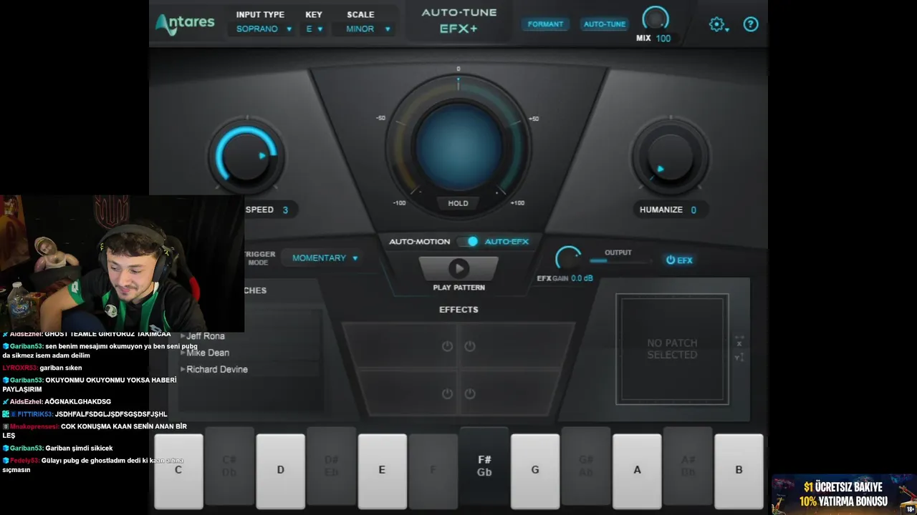This screenshot has width=917, height=515.
Task: Select the D piano key
Action: click(x=280, y=470)
